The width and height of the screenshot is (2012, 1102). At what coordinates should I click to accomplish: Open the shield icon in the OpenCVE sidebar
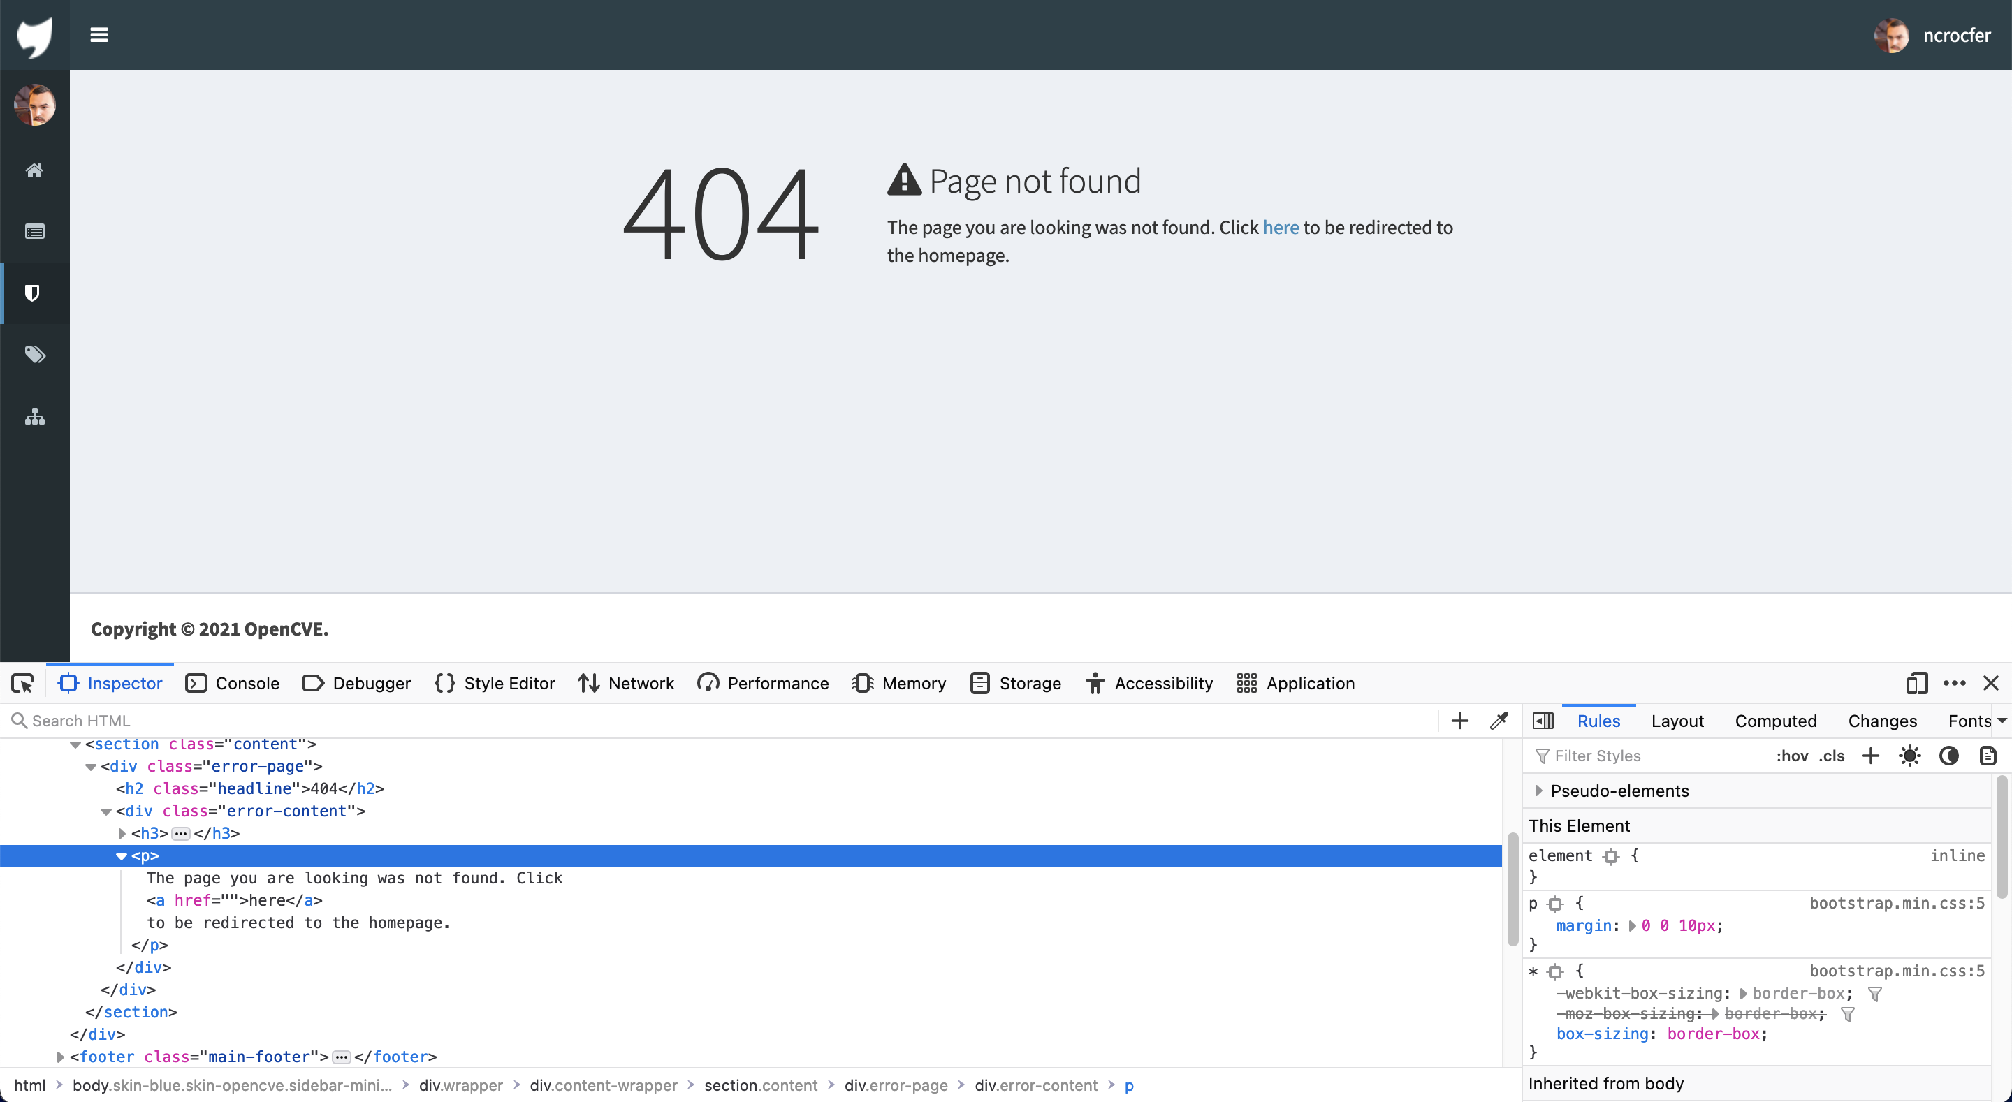pos(34,293)
